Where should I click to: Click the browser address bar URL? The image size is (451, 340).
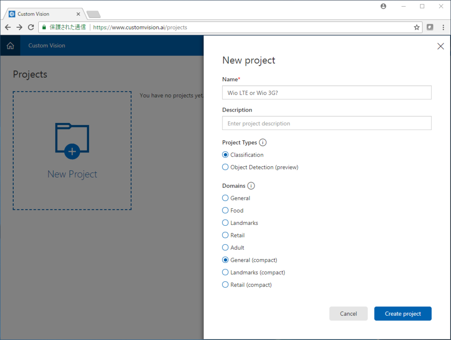click(140, 27)
